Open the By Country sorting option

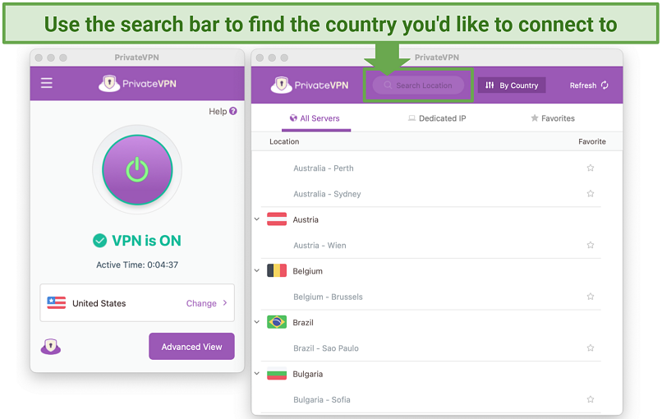coord(512,85)
